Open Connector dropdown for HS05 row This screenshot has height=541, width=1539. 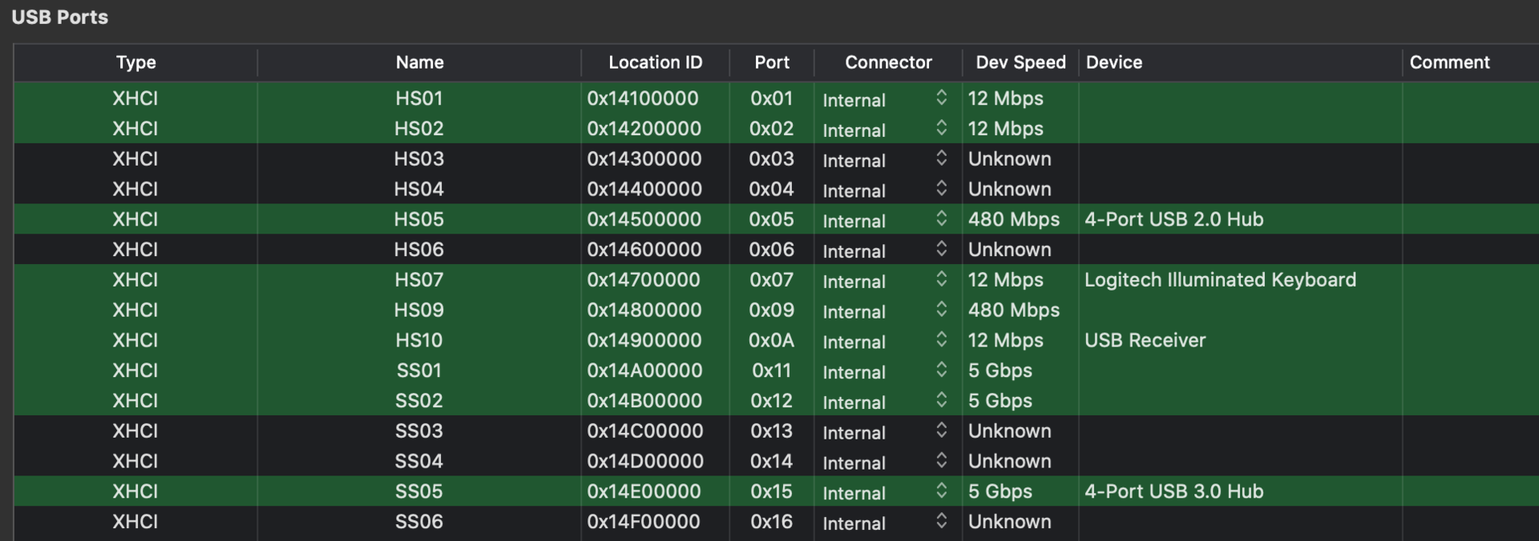(x=941, y=219)
